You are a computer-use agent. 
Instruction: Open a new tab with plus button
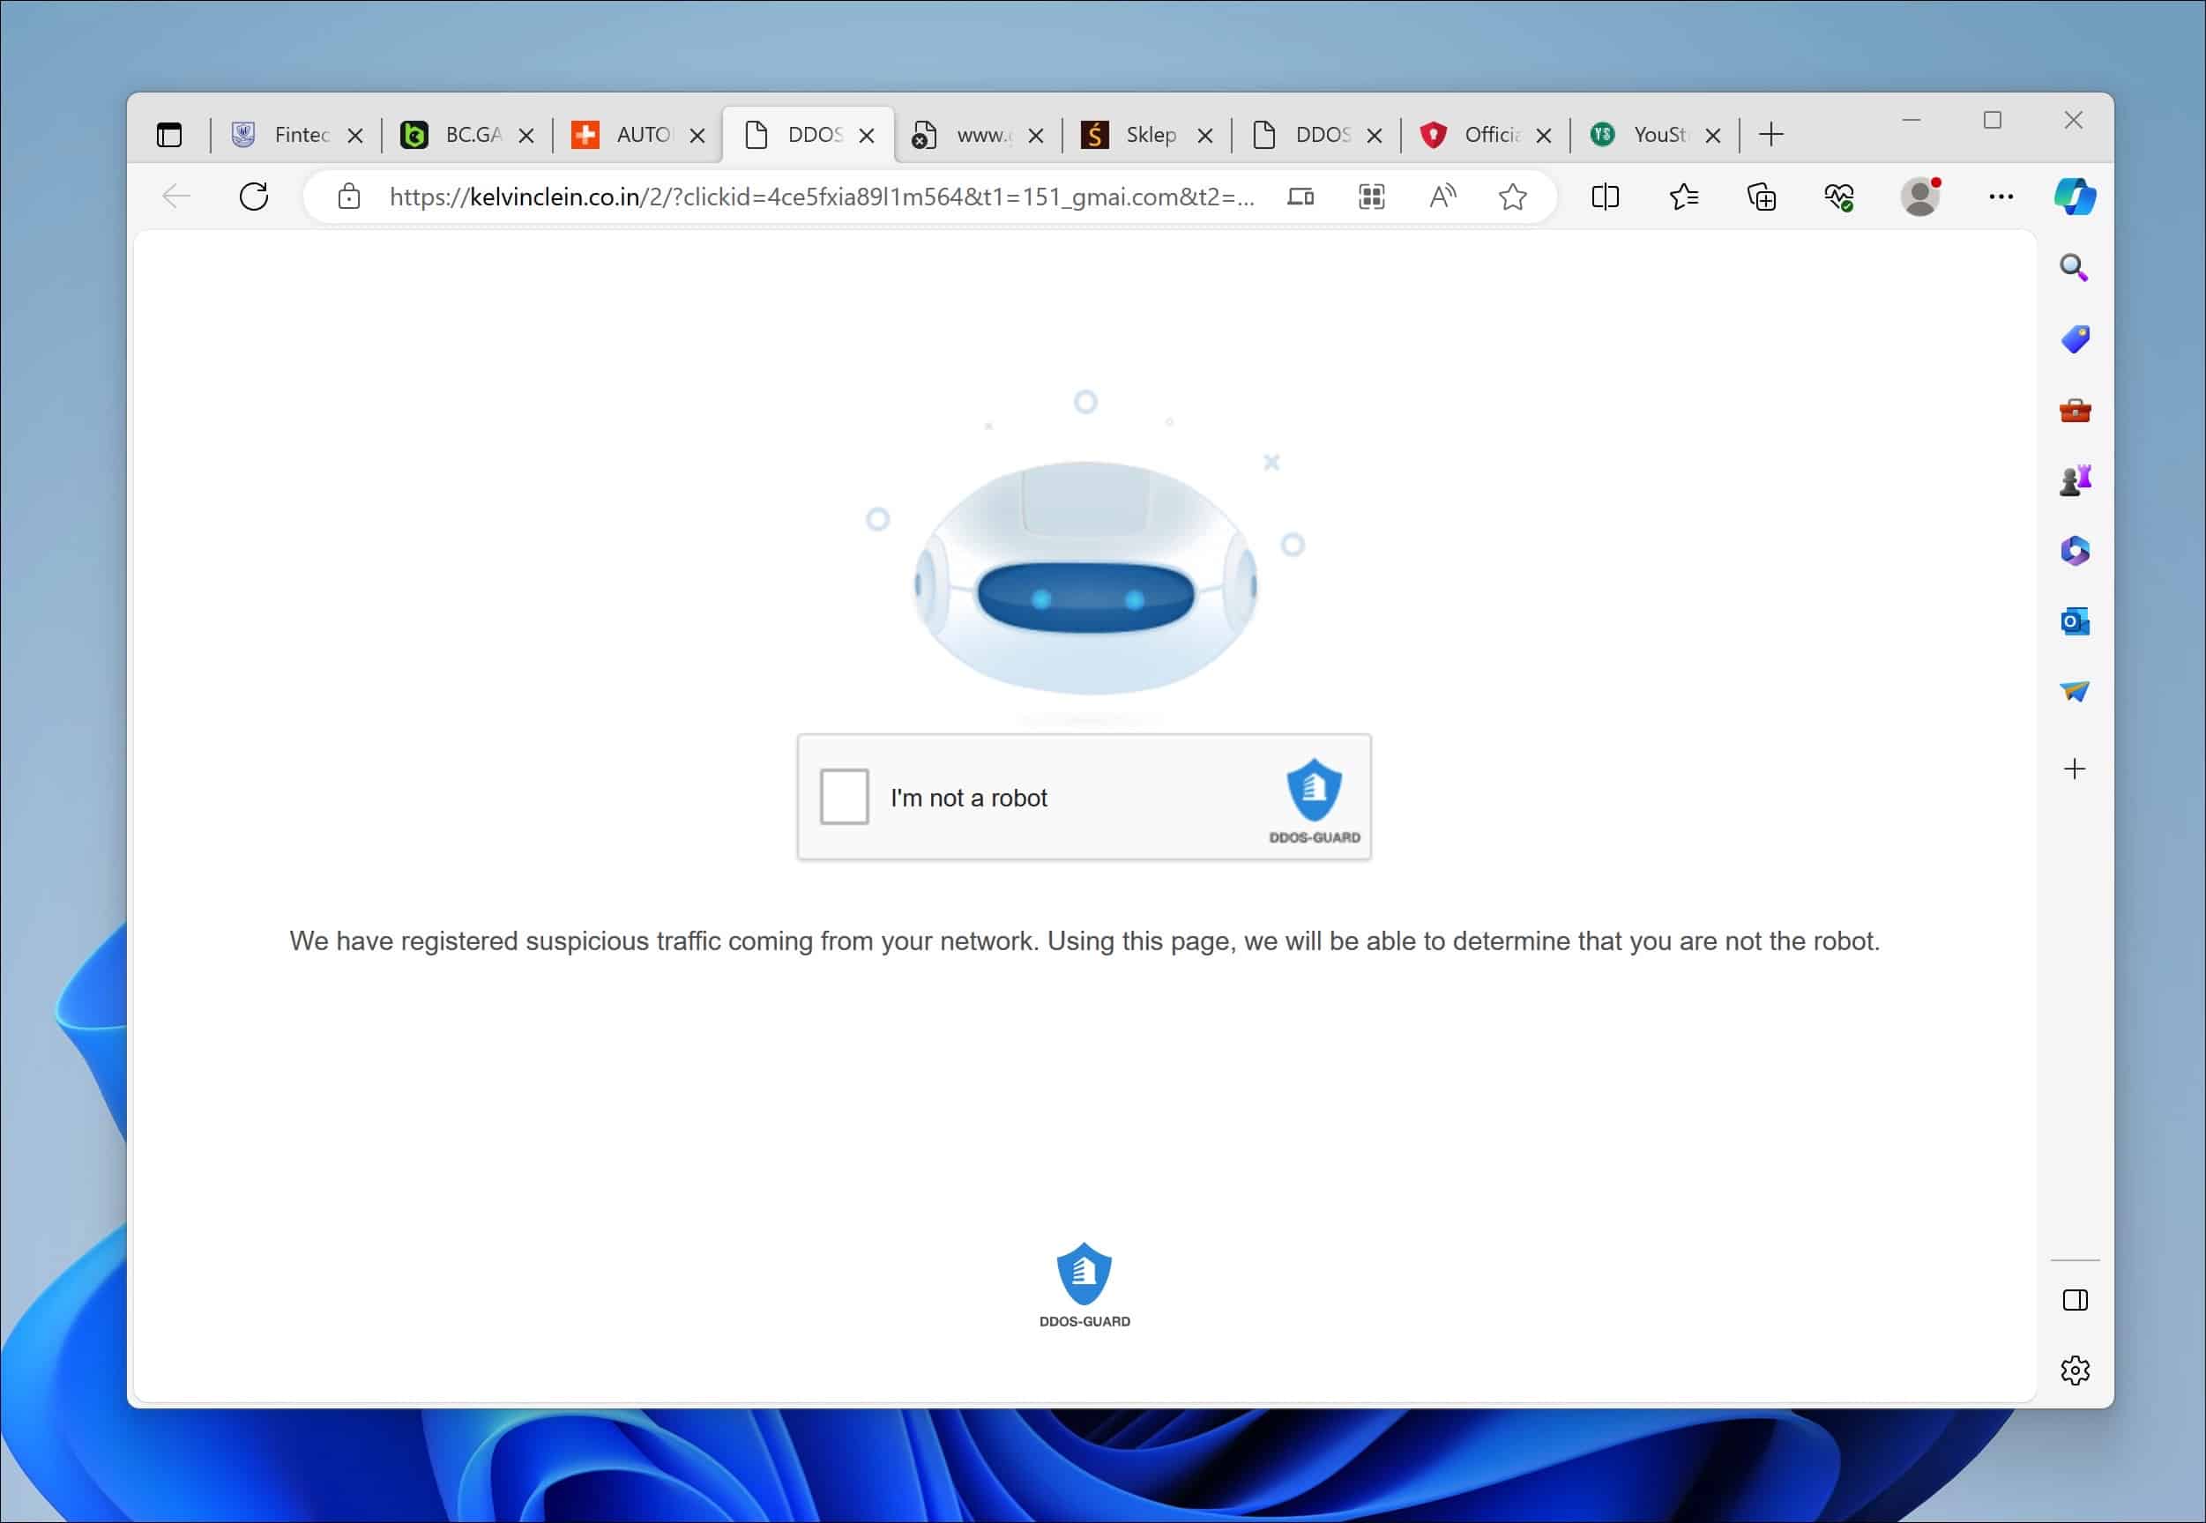1770,135
